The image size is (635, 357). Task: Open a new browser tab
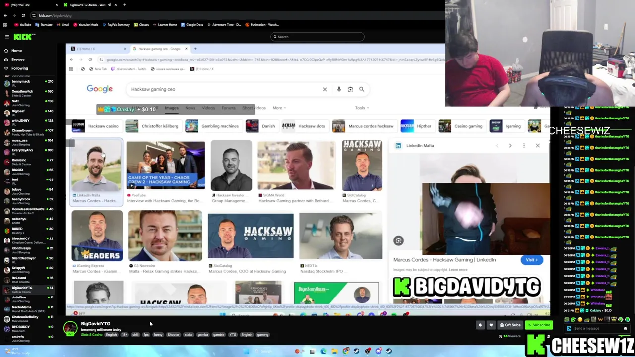pyautogui.click(x=125, y=5)
